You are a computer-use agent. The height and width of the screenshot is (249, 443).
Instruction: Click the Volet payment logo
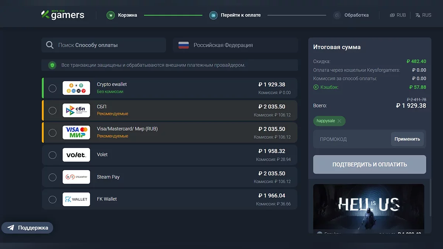click(x=76, y=155)
